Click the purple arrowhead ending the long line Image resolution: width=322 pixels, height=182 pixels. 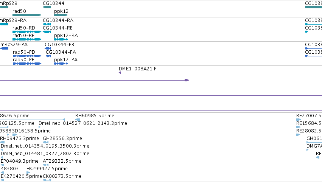tap(187, 80)
